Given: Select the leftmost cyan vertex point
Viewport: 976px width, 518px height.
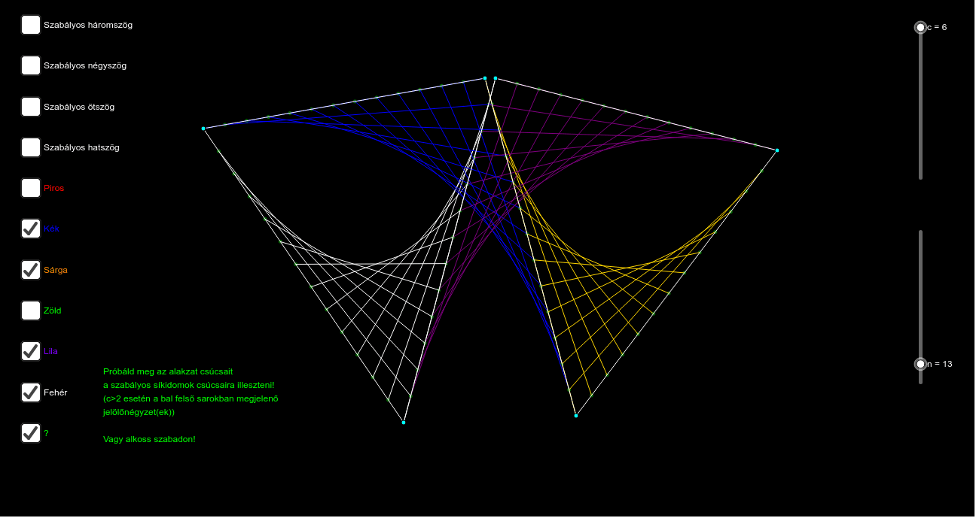Looking at the screenshot, I should pyautogui.click(x=203, y=129).
